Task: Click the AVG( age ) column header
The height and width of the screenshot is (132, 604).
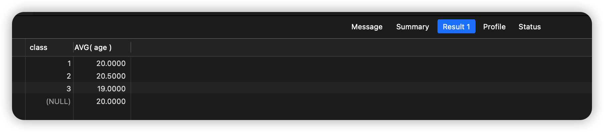Action: [x=102, y=47]
